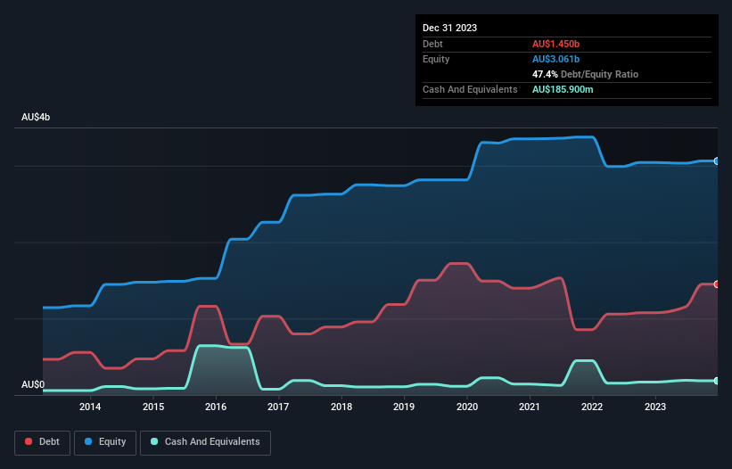The image size is (732, 469).
Task: Click the 2023 x-axis label
Action: coord(655,407)
